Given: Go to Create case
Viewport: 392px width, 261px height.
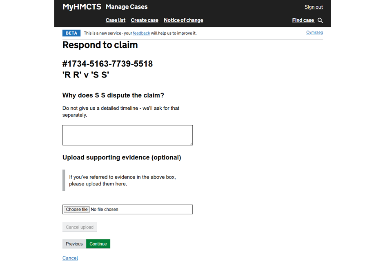Looking at the screenshot, I should 145,20.
